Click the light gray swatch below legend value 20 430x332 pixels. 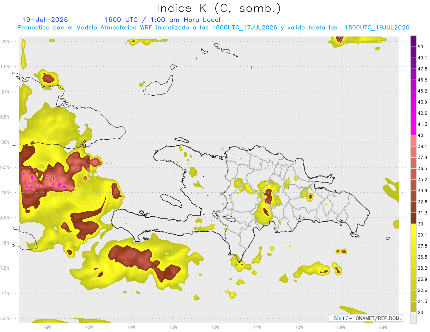click(414, 318)
